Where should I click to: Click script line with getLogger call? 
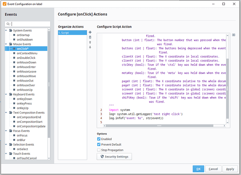pyautogui.click(x=146, y=114)
